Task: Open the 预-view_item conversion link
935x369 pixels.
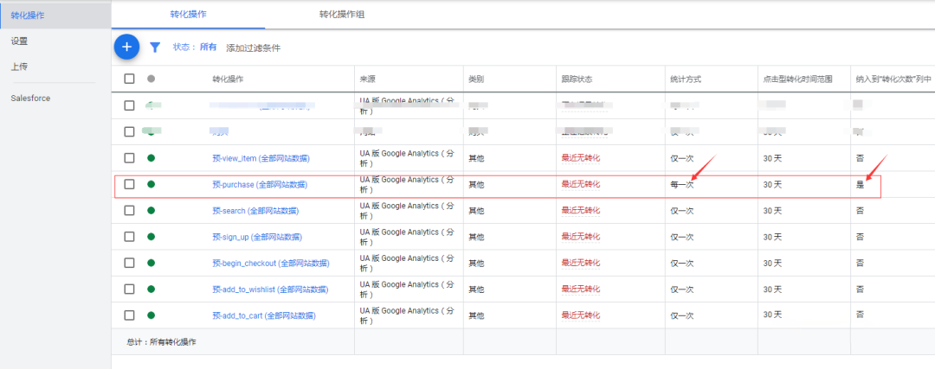Action: pyautogui.click(x=261, y=158)
